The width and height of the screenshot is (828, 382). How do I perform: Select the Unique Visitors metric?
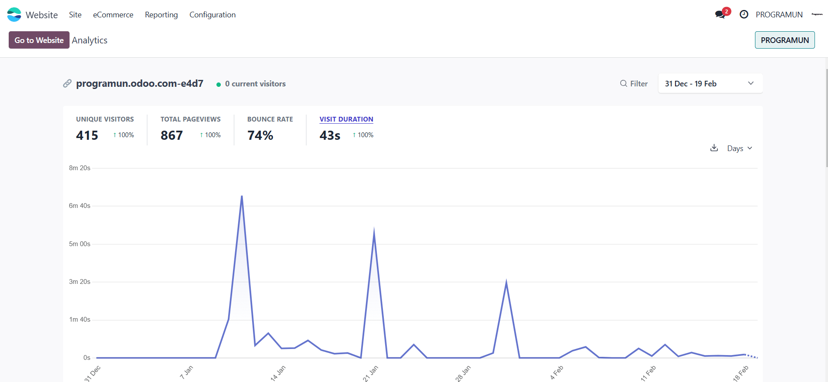point(105,119)
